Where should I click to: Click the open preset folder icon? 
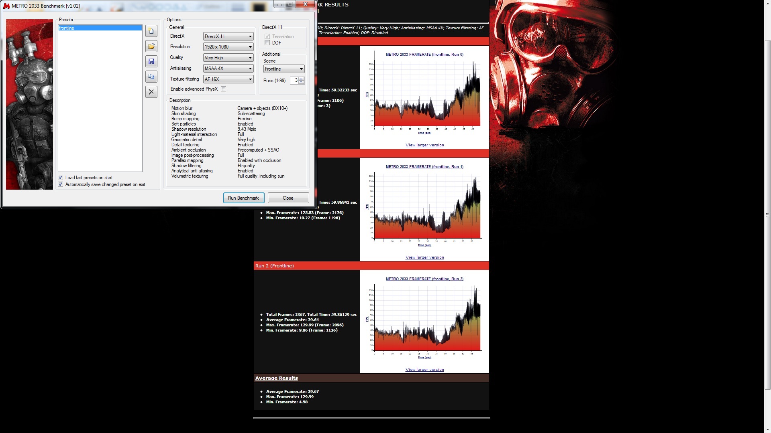(x=151, y=46)
